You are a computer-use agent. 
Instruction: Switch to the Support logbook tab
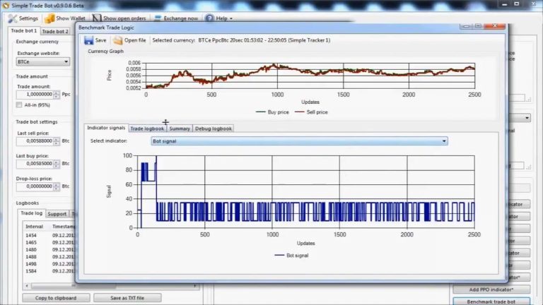coord(57,214)
